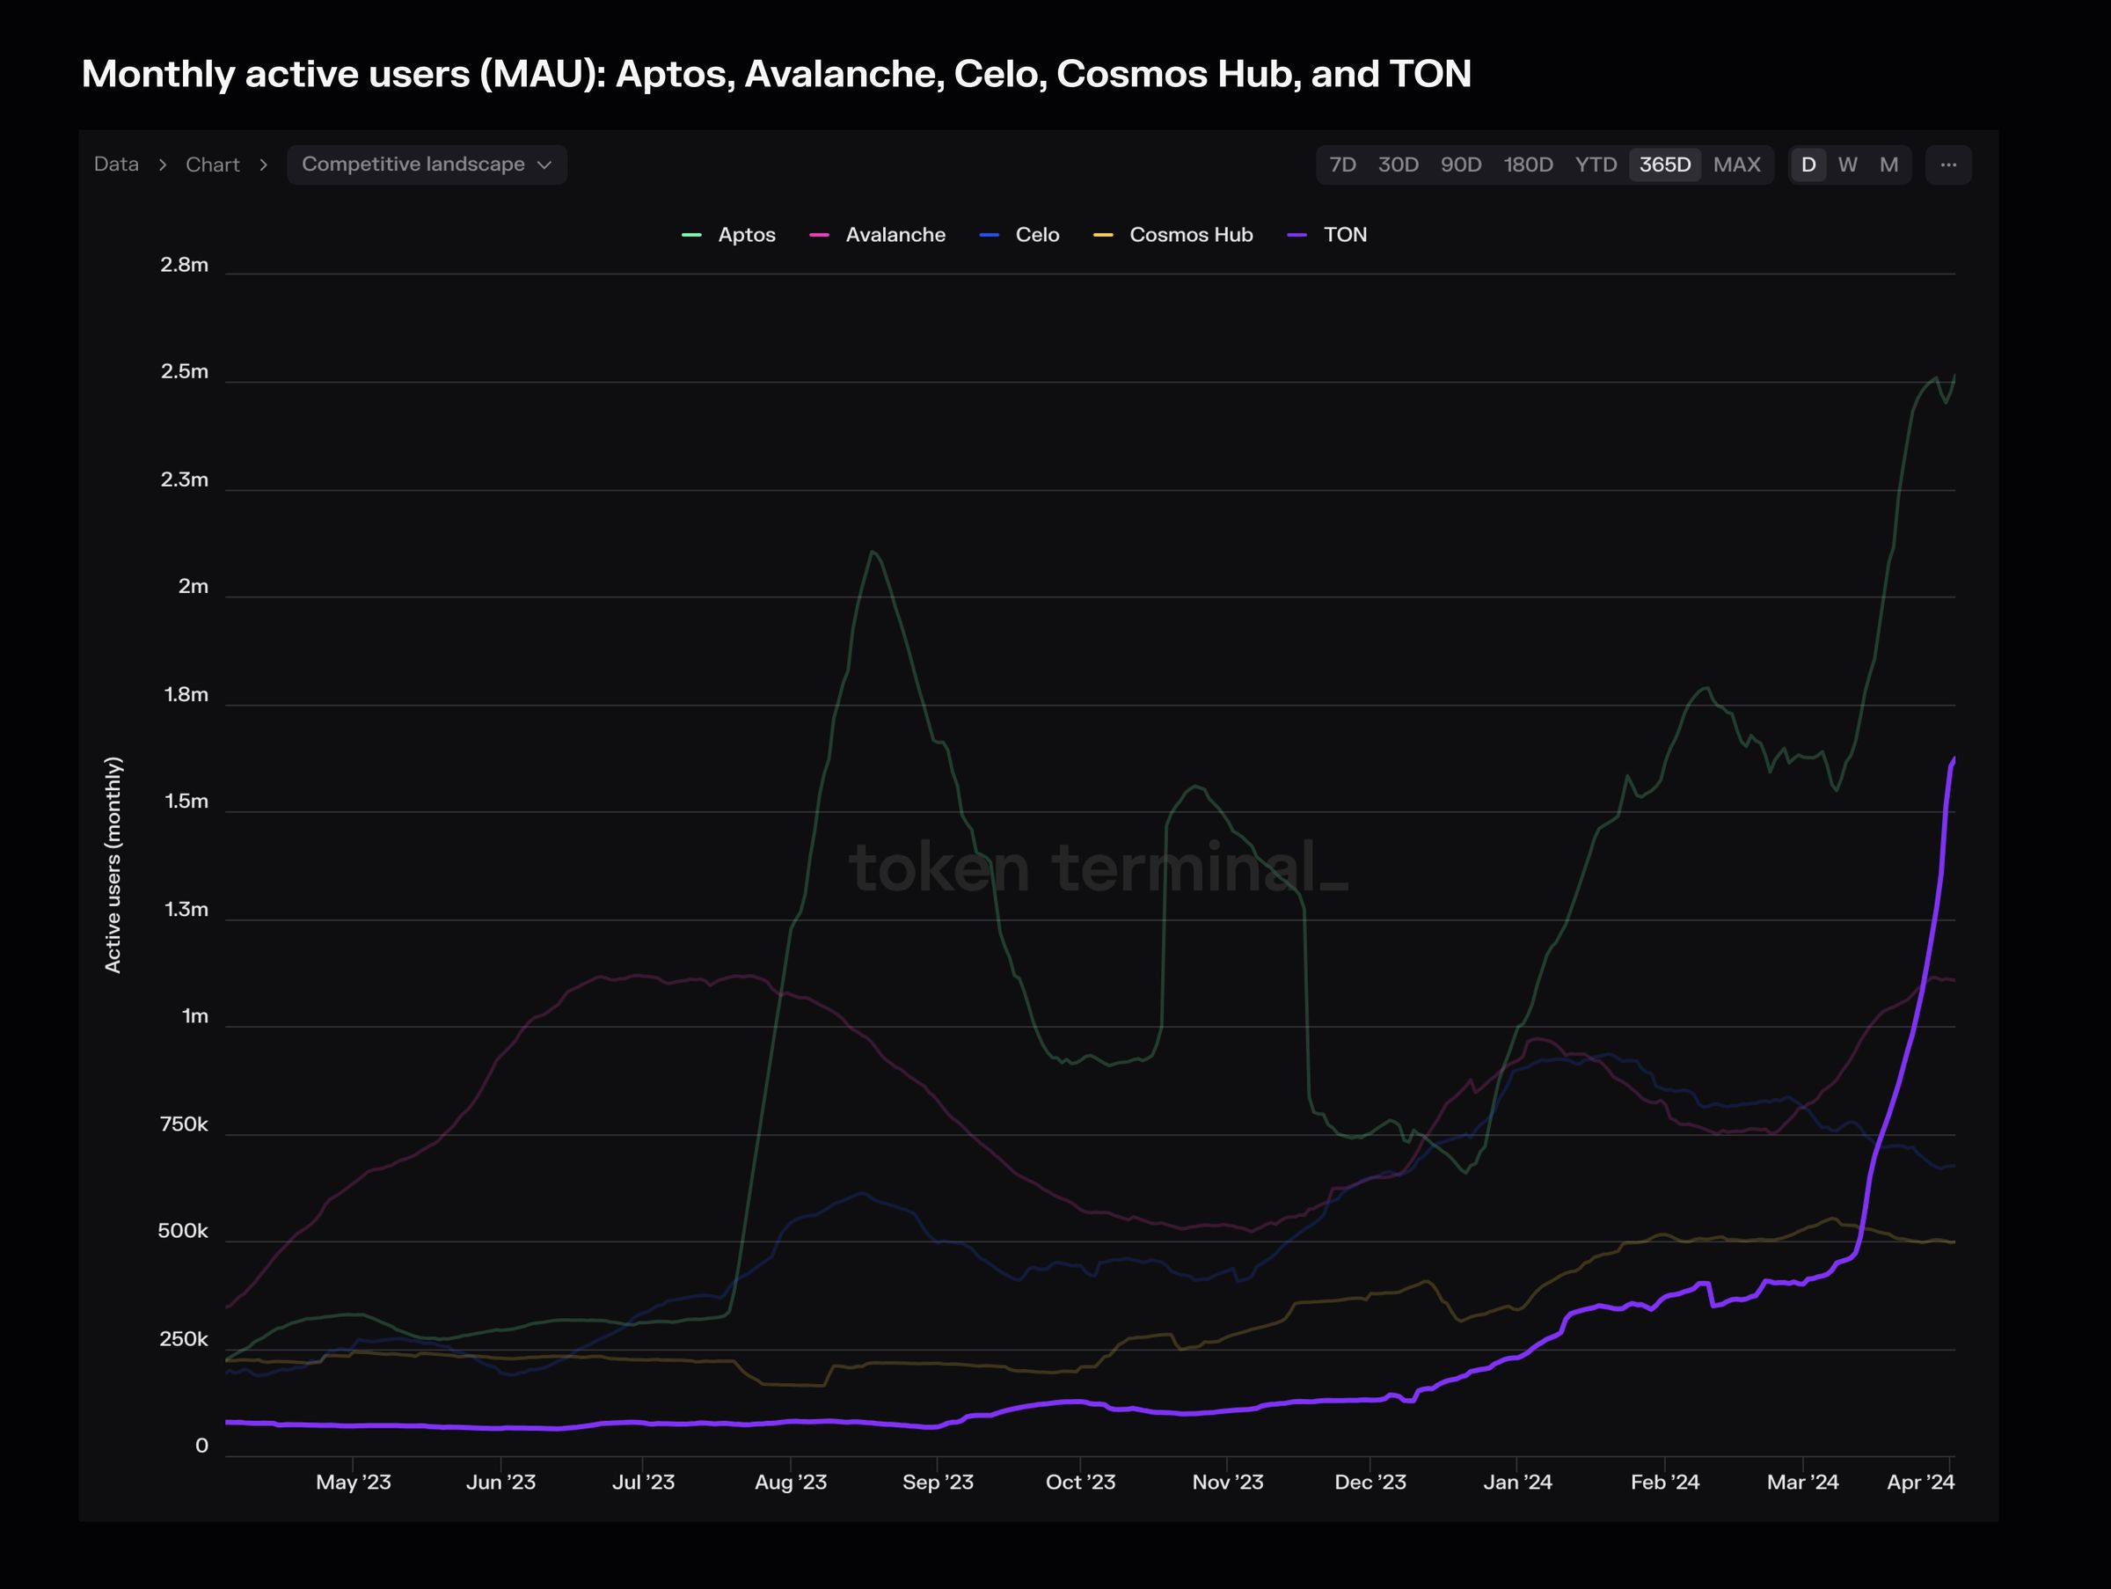Click the chevron after Chart breadcrumb

(263, 165)
